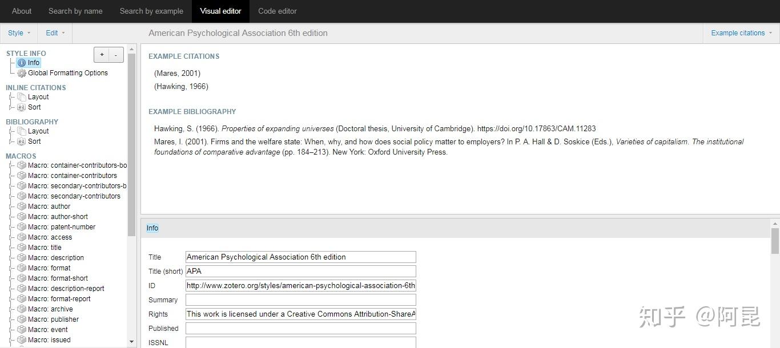The image size is (780, 348).
Task: Click the Info heading in properties panel
Action: point(152,228)
